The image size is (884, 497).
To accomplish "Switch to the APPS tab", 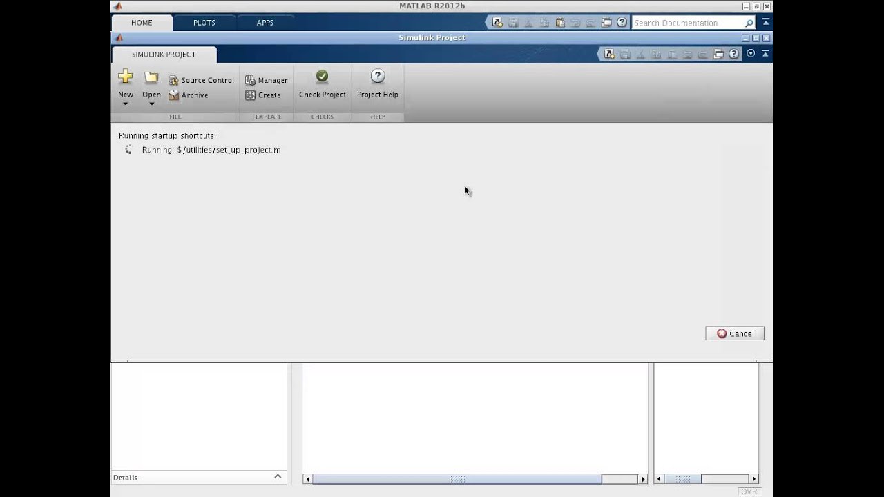I will (265, 23).
